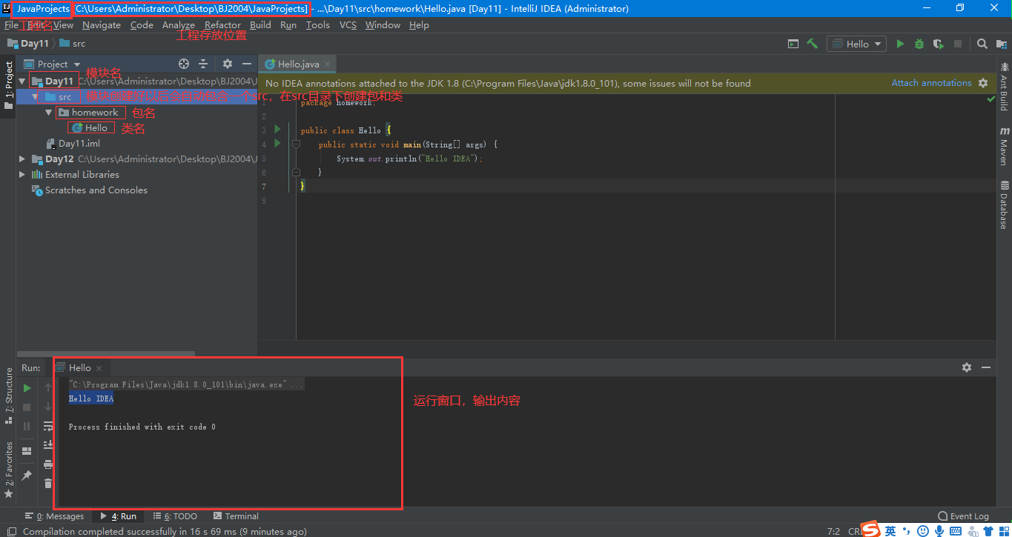Open the Tools menu
The image size is (1012, 537).
[x=317, y=24]
